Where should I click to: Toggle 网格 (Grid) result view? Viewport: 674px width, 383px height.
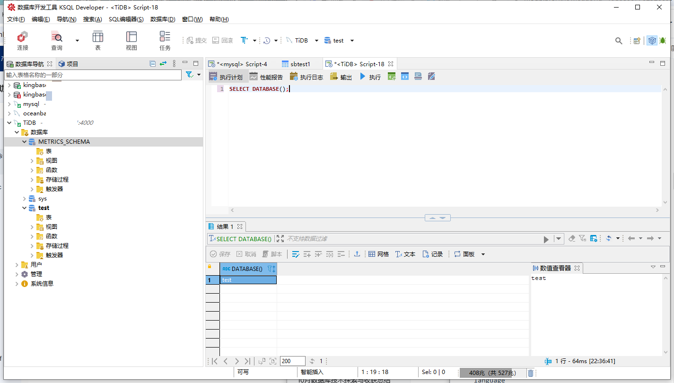coord(379,254)
